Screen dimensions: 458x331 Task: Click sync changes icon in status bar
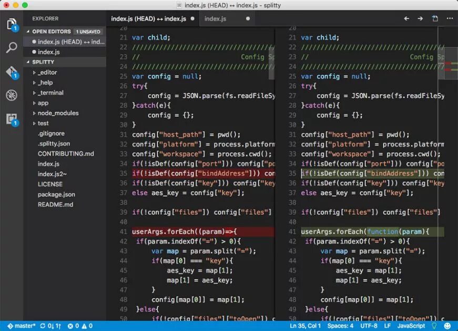click(x=50, y=326)
